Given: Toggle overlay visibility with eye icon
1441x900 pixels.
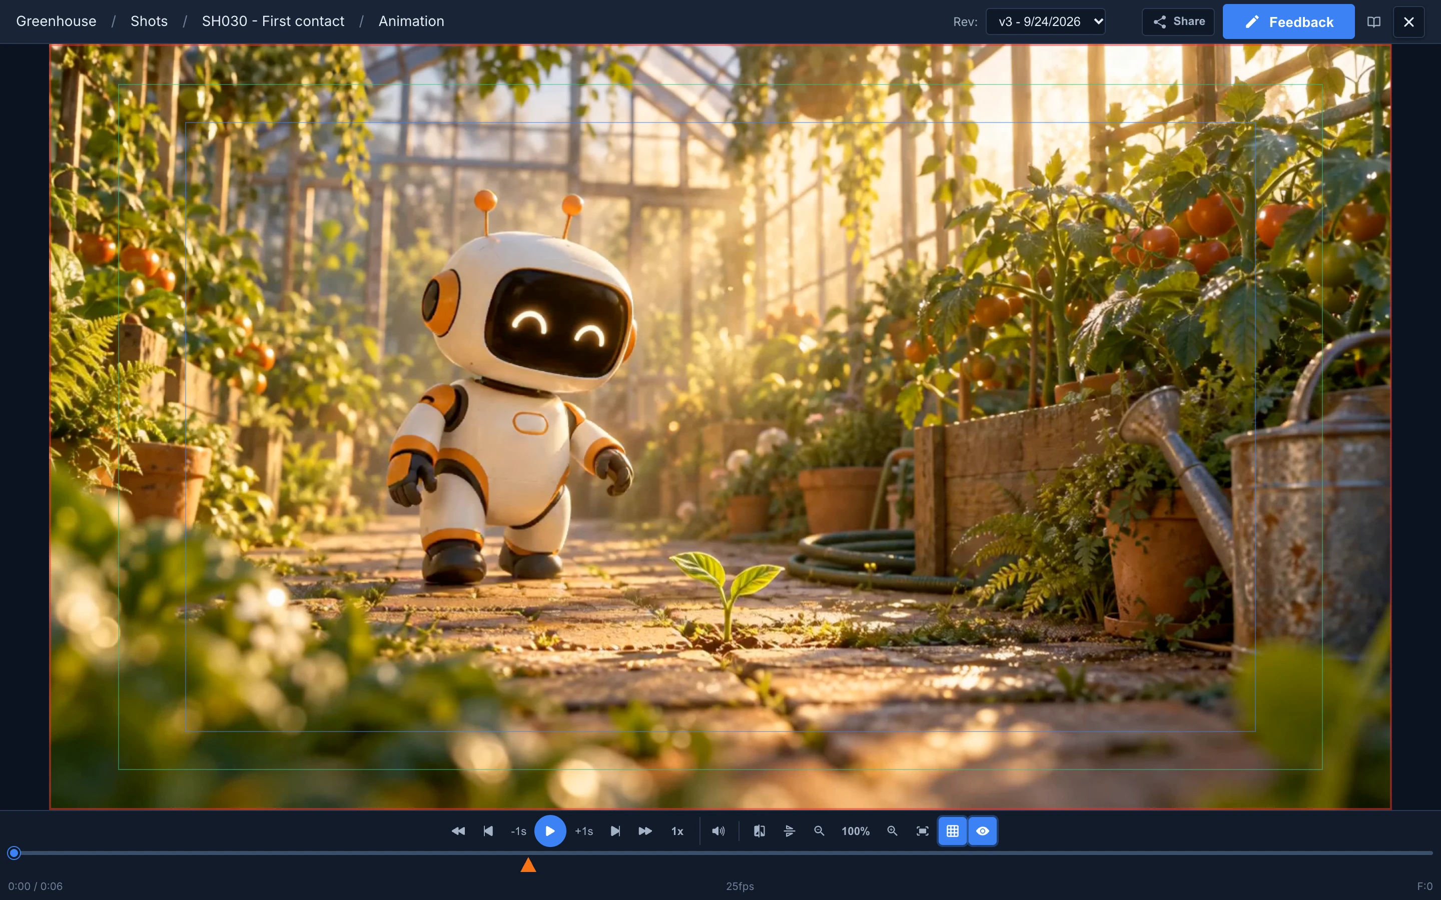Looking at the screenshot, I should pos(983,831).
